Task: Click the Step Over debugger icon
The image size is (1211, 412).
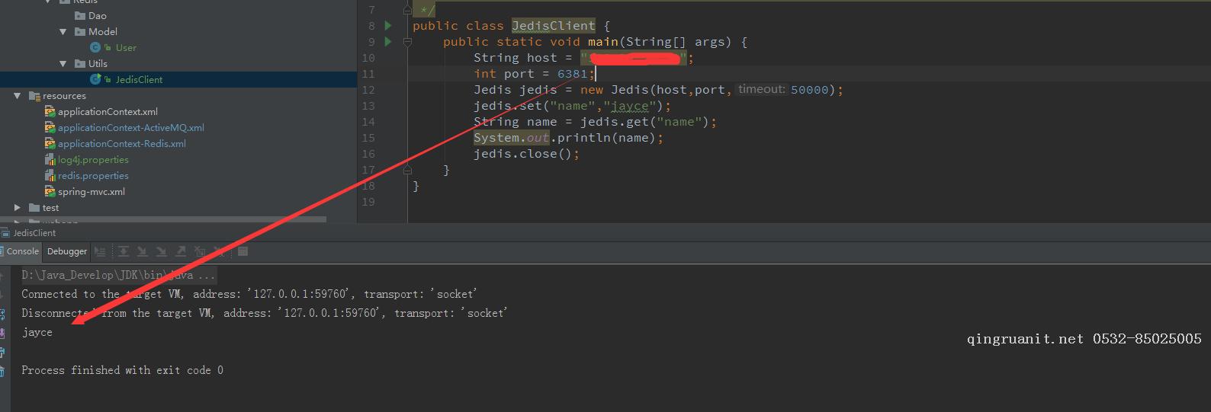Action: click(x=123, y=251)
